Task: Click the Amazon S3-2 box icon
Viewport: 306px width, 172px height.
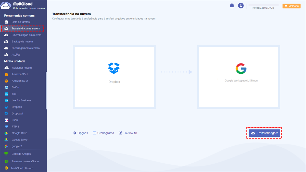Action: pos(6,81)
